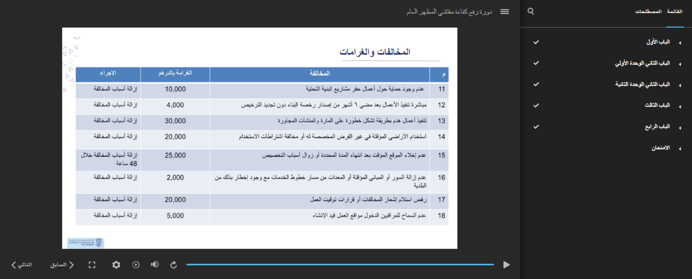The image size is (692, 279).
Task: Expand the الباب الأول section arrow
Action: click(680, 43)
